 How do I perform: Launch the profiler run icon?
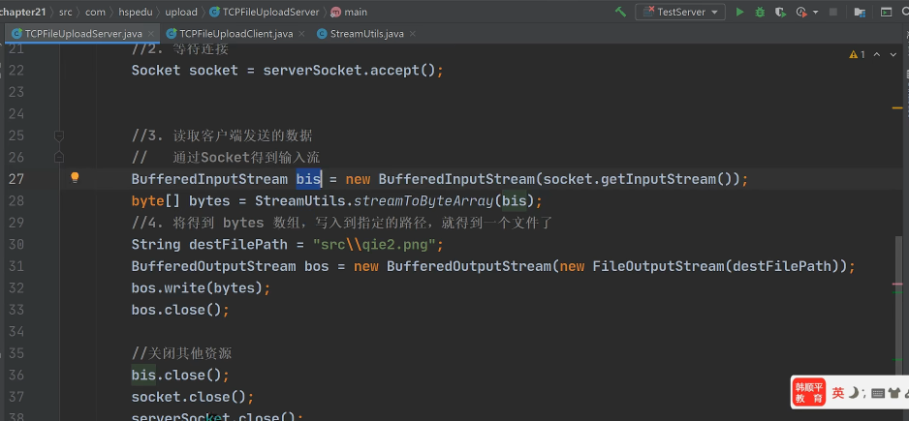pos(801,12)
